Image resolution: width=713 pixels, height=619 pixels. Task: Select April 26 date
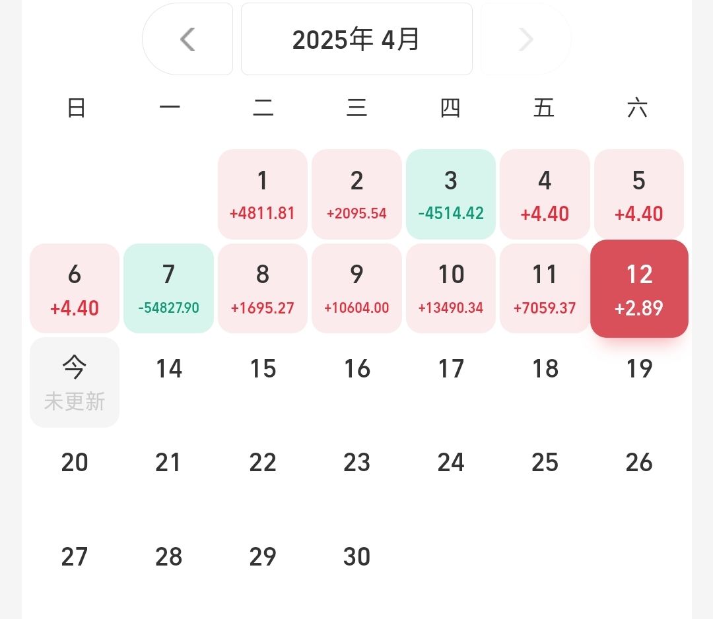click(639, 463)
